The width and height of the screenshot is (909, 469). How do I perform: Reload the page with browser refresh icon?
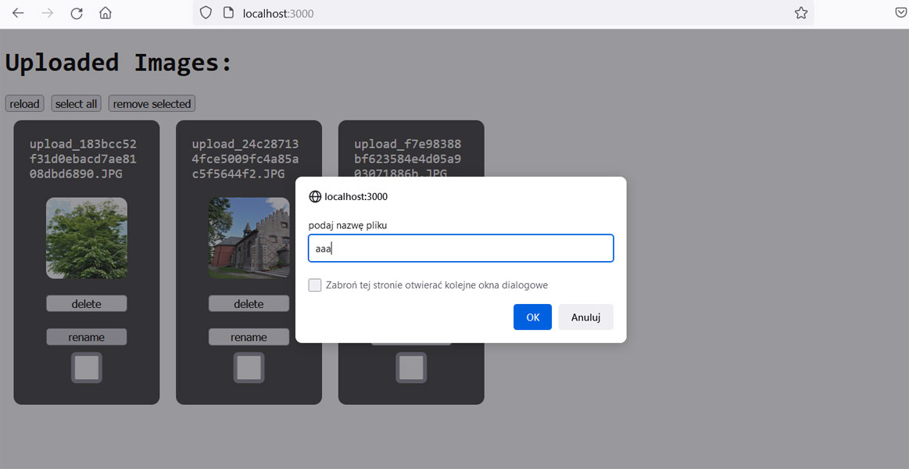77,13
